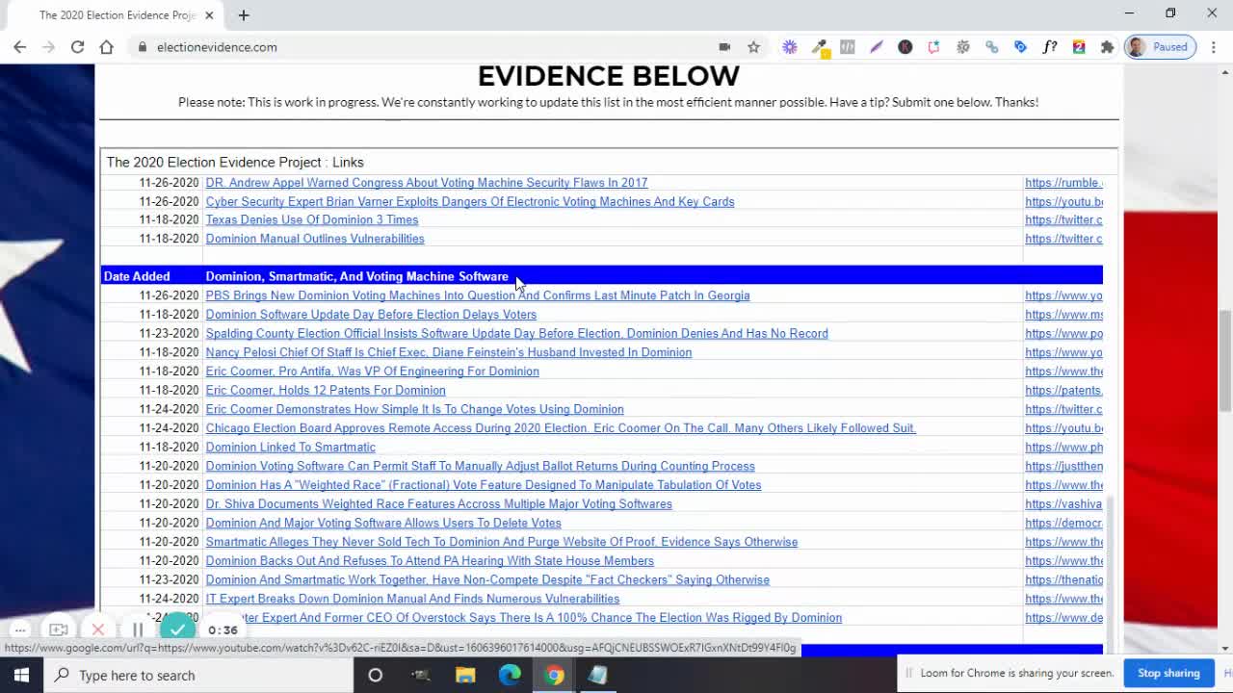Open Microsoft Edge from the taskbar
Image resolution: width=1233 pixels, height=693 pixels.
pos(510,675)
